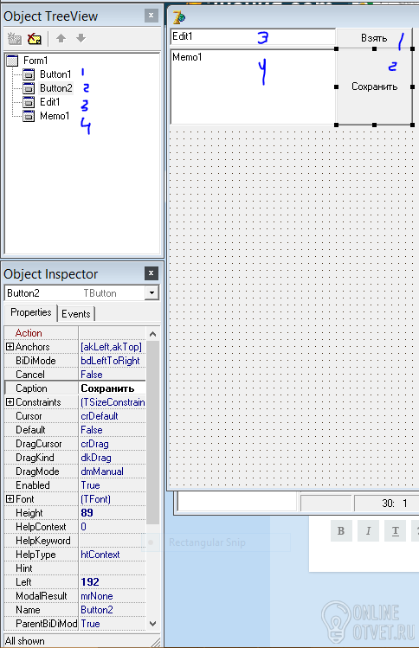The height and width of the screenshot is (648, 419).
Task: Click the Delphi form icon in title bar
Action: coord(179,17)
